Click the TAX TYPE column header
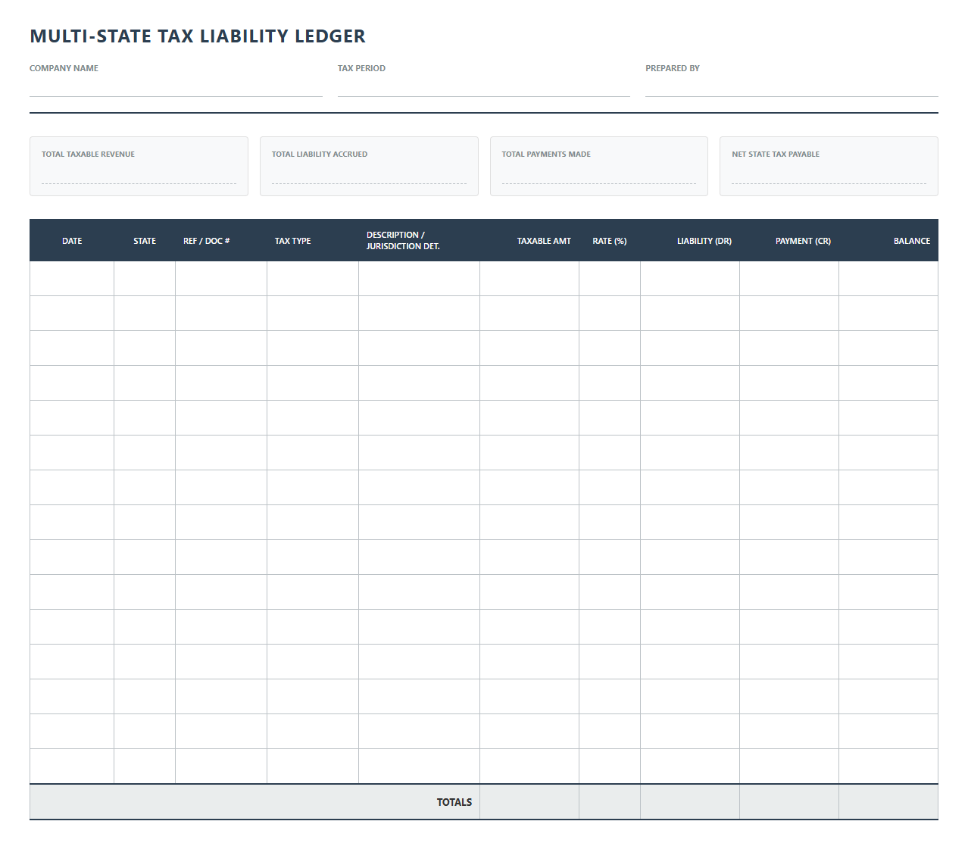Viewport: 968px width, 843px height. coord(313,241)
